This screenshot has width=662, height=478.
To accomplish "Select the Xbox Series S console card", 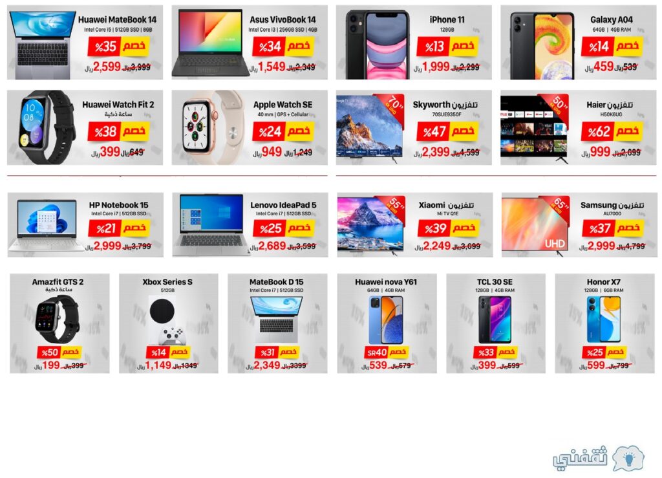I will pos(169,323).
